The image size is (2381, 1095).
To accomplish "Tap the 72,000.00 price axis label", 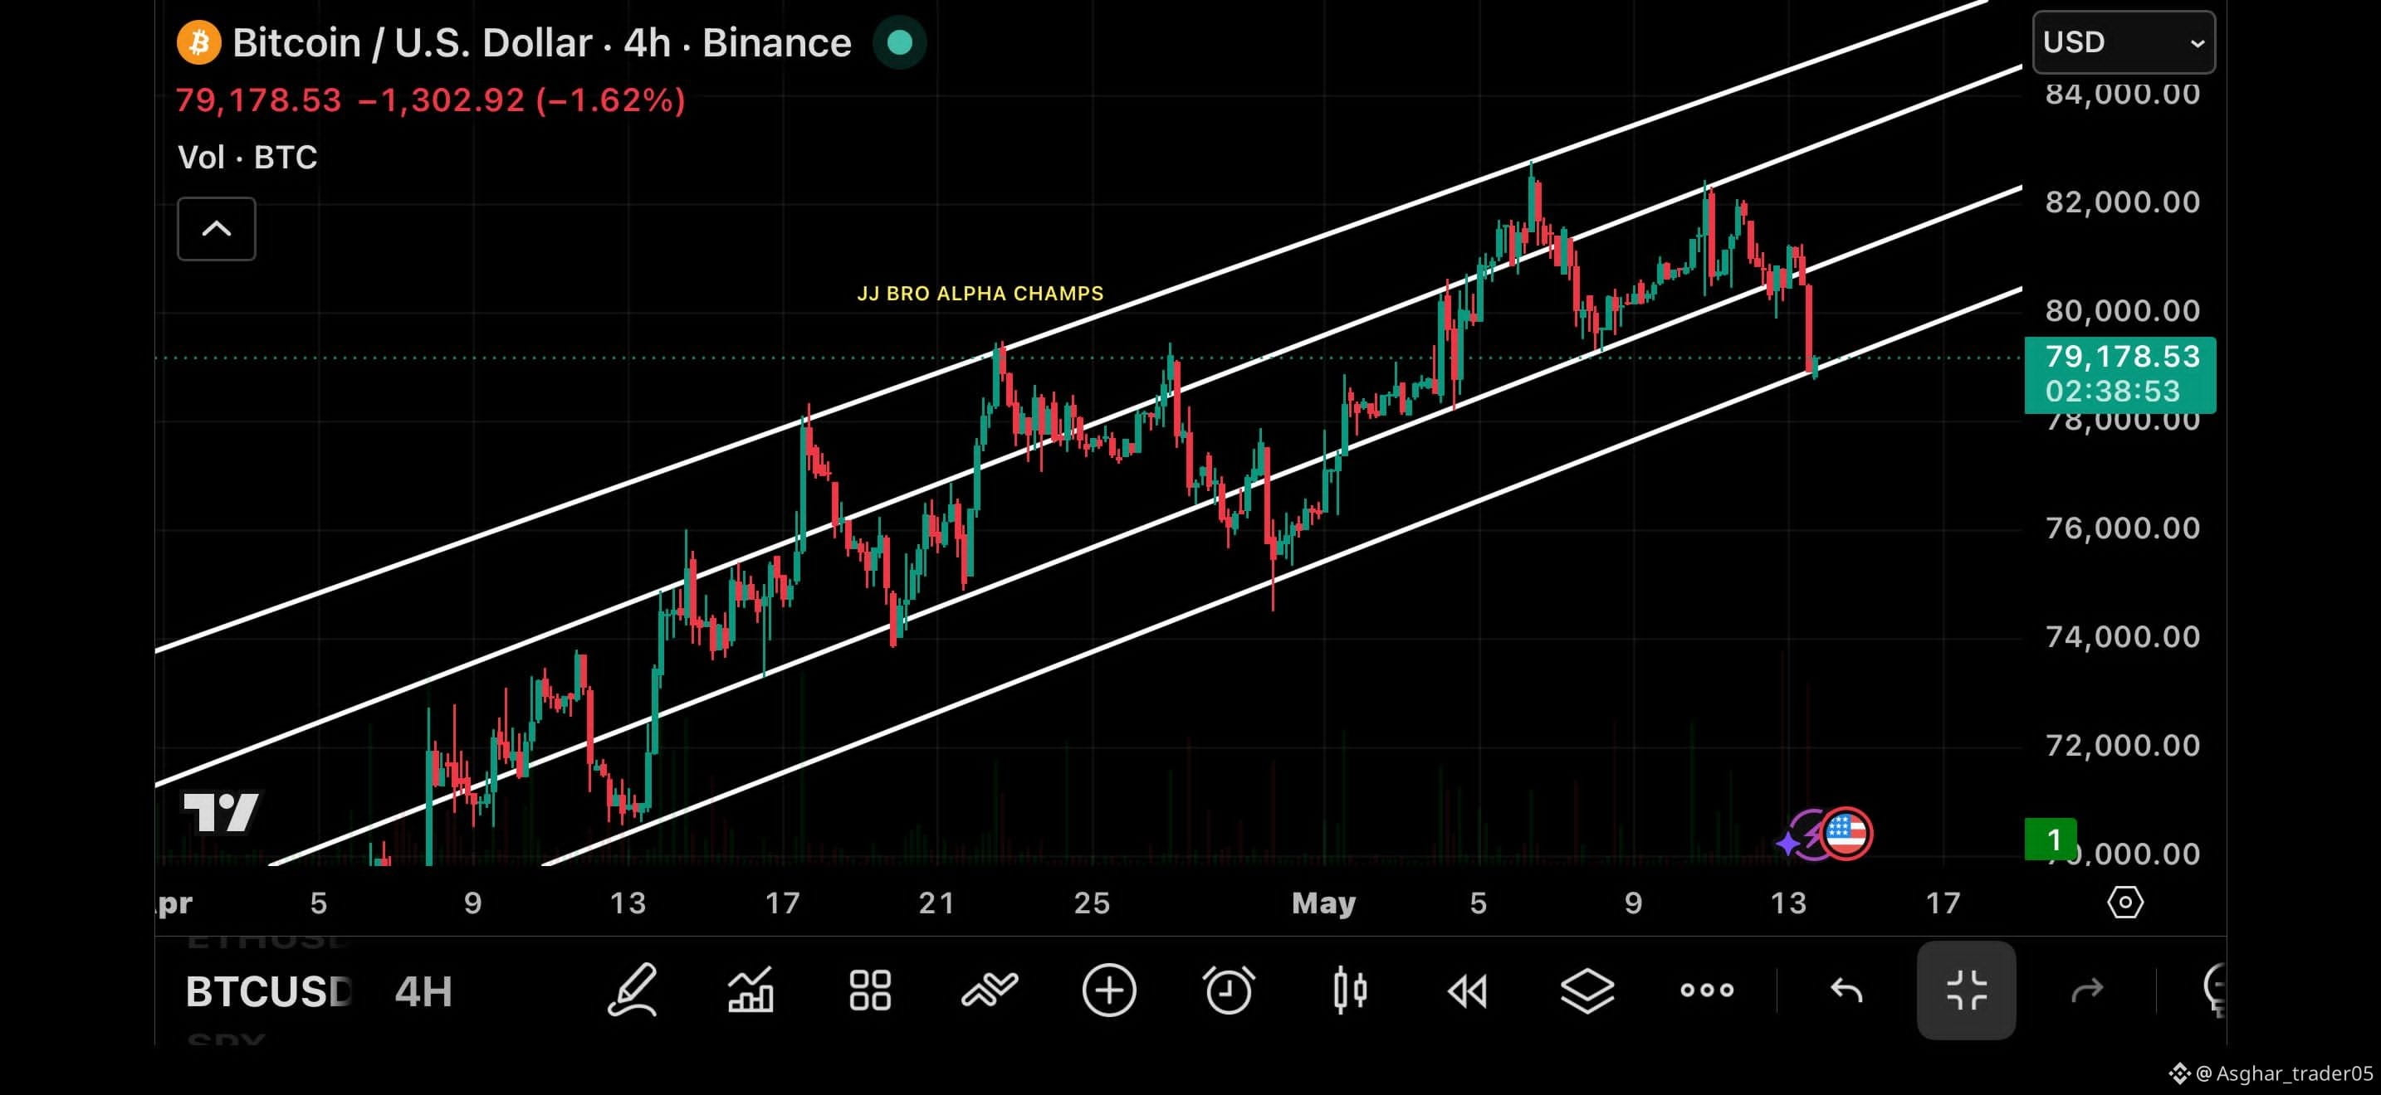I will (x=2122, y=745).
